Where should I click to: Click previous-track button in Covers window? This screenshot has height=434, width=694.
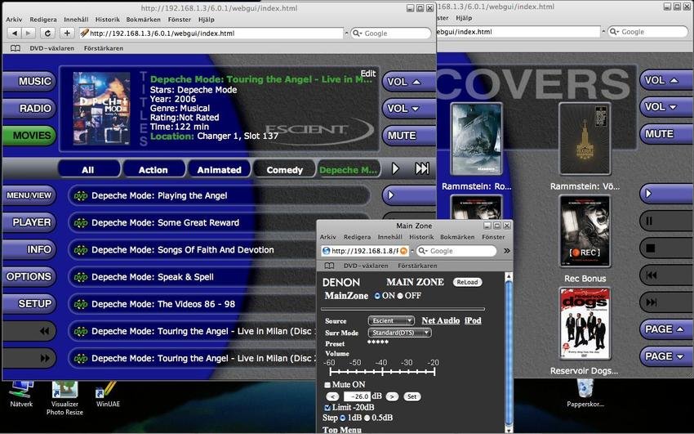[666, 275]
